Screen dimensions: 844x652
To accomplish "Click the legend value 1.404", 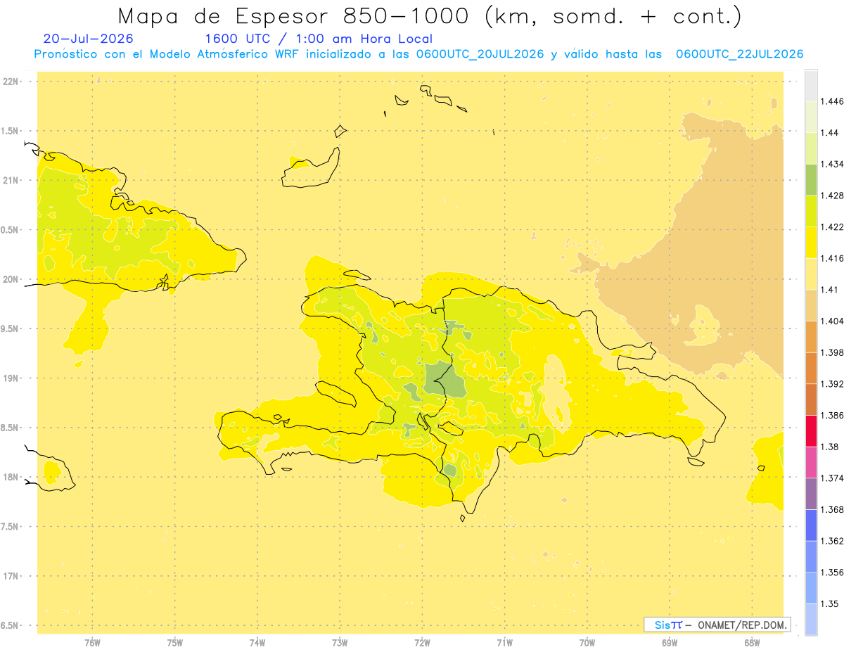I will click(x=832, y=321).
